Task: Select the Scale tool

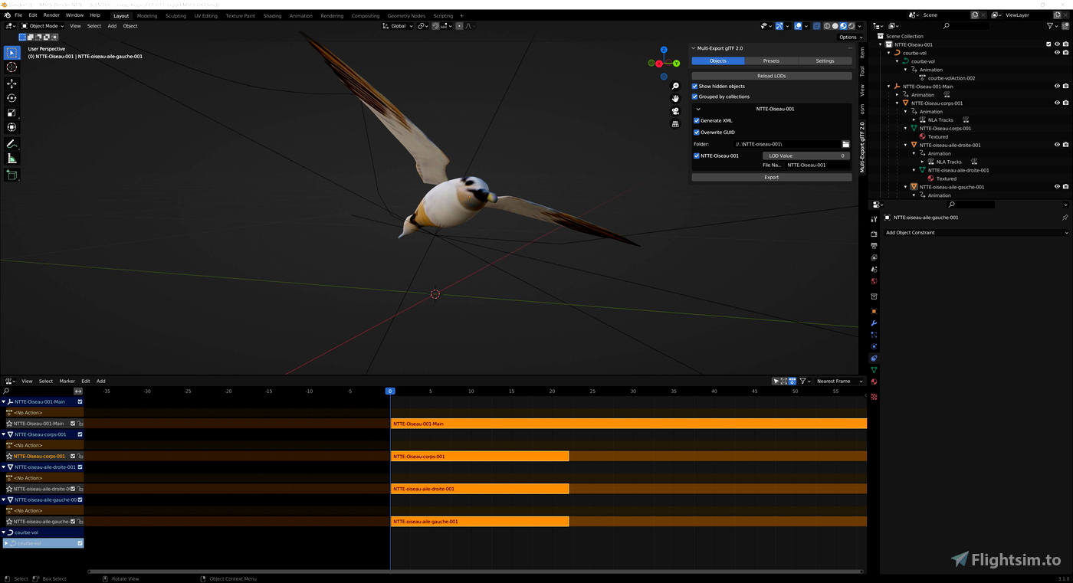Action: (11, 113)
